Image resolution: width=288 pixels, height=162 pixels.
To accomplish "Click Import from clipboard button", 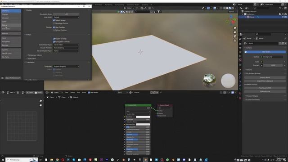I will [265, 81].
